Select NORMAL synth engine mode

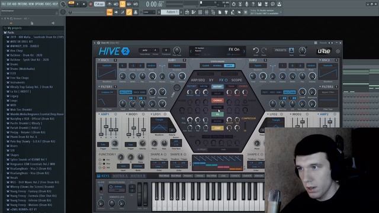point(217,66)
